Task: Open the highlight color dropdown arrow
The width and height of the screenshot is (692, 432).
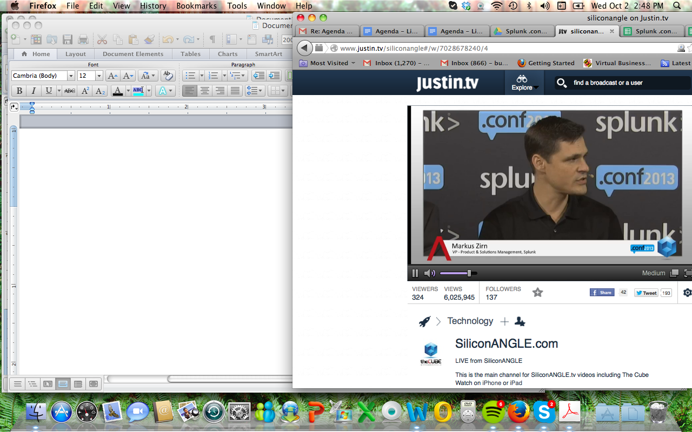Action: pos(148,91)
